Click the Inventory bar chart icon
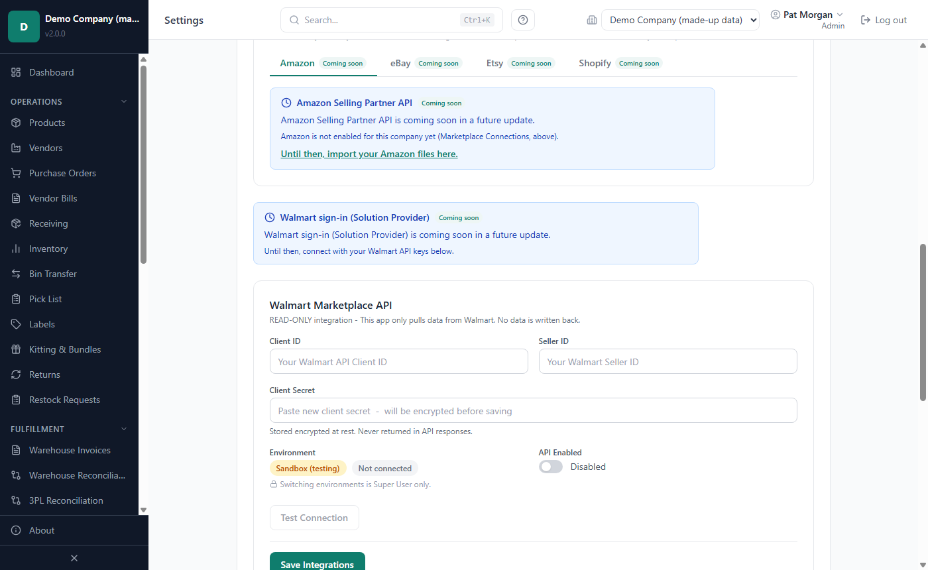Screen dimensions: 928x570 (x=16, y=249)
